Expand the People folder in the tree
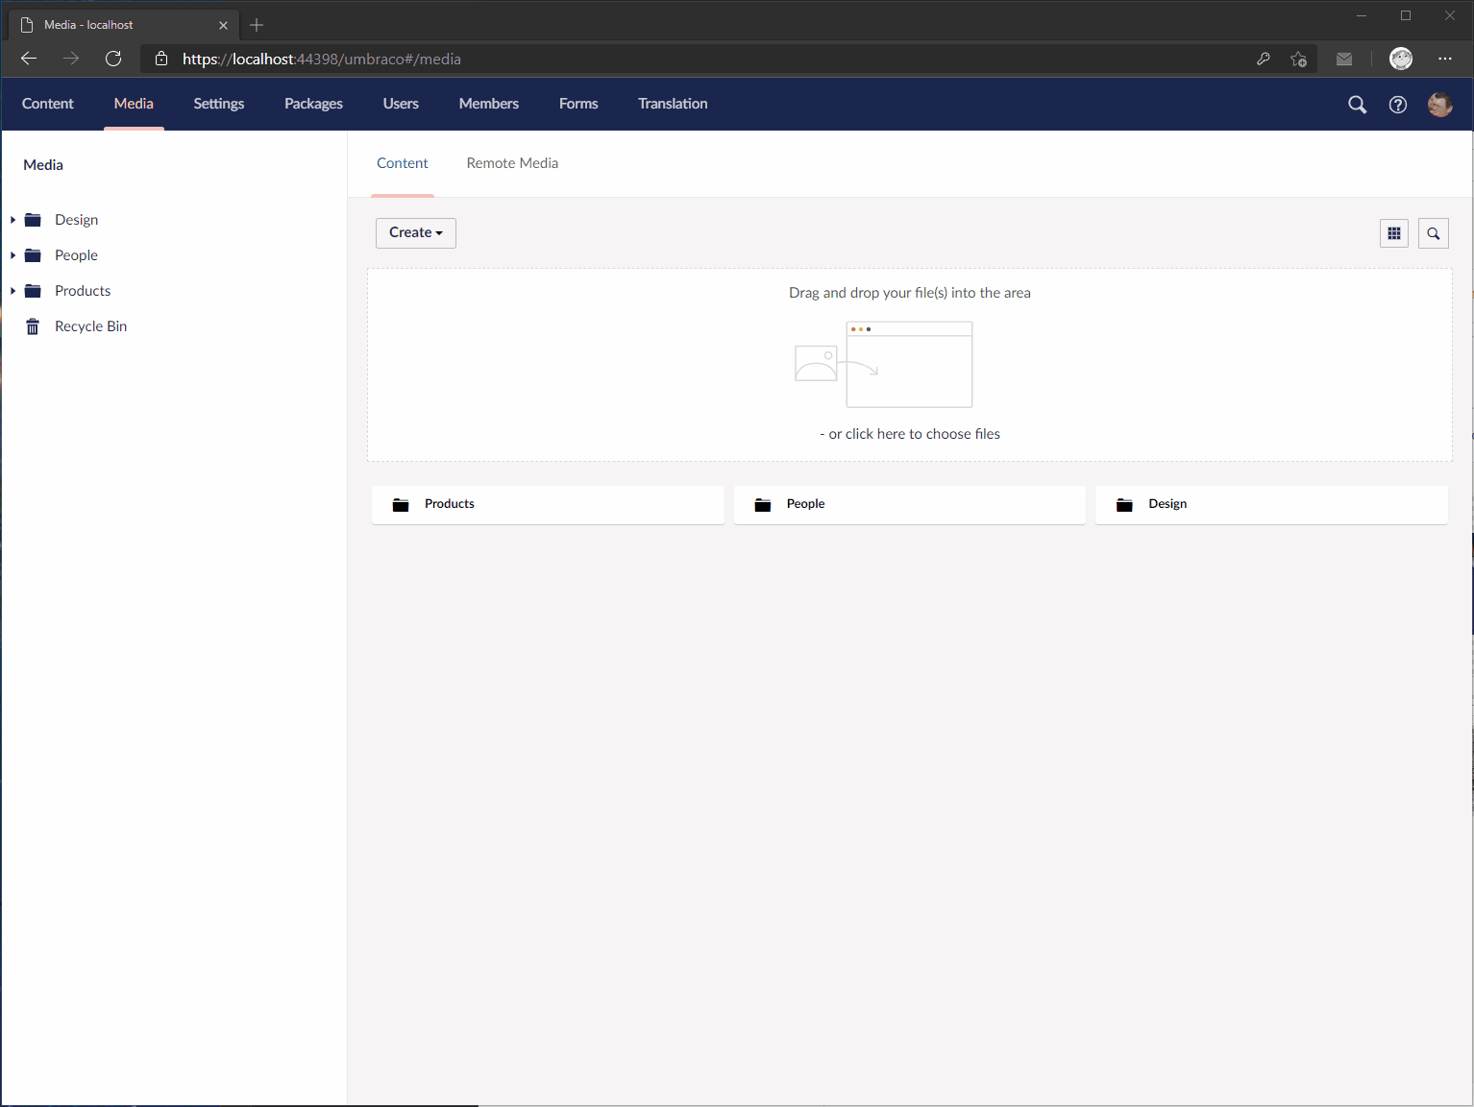The width and height of the screenshot is (1474, 1107). [12, 255]
